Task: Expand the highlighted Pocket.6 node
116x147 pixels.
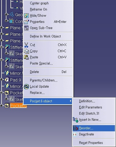Action: click(1, 105)
